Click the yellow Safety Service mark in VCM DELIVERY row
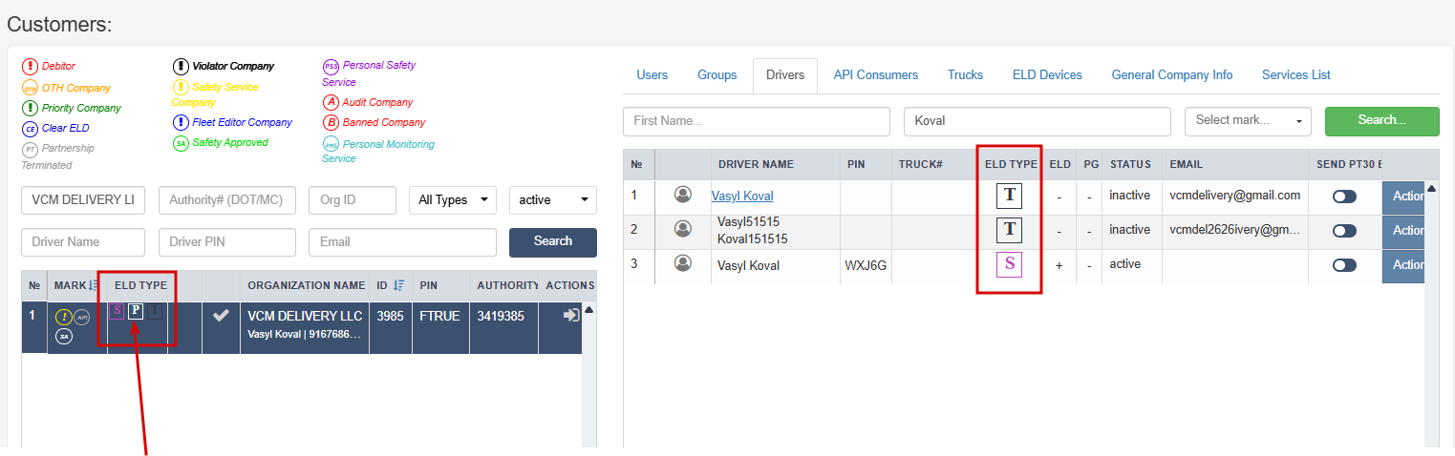The image size is (1455, 456). [x=64, y=318]
